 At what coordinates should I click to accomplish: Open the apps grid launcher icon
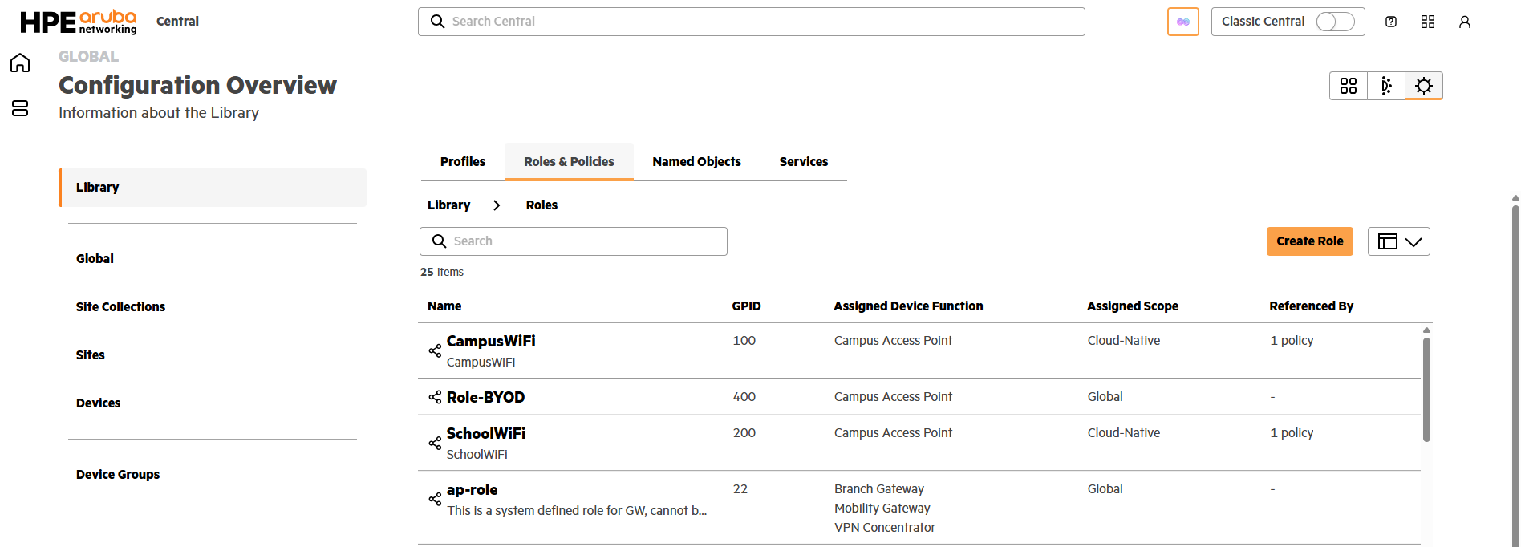pyautogui.click(x=1428, y=22)
